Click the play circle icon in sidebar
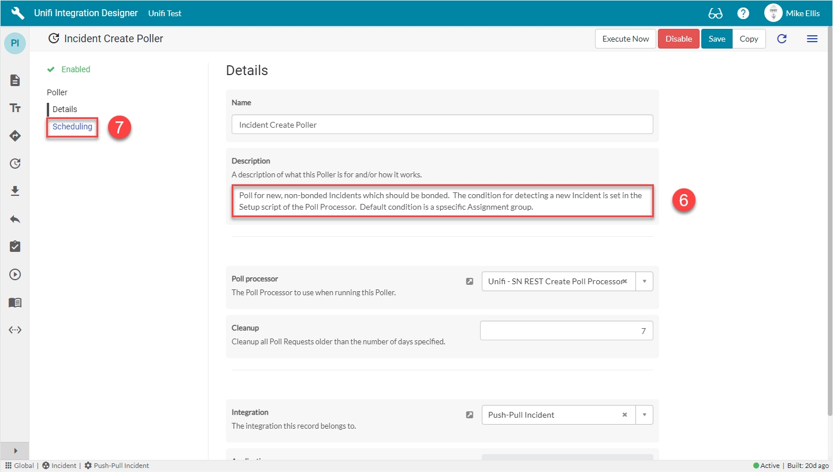 pos(15,274)
